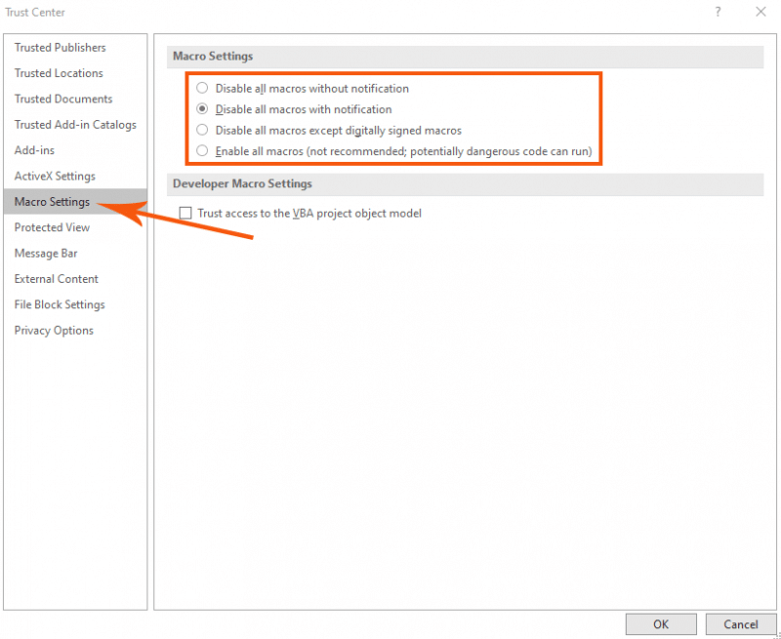The height and width of the screenshot is (639, 781).
Task: Select Add-ins in the sidebar
Action: (x=32, y=150)
